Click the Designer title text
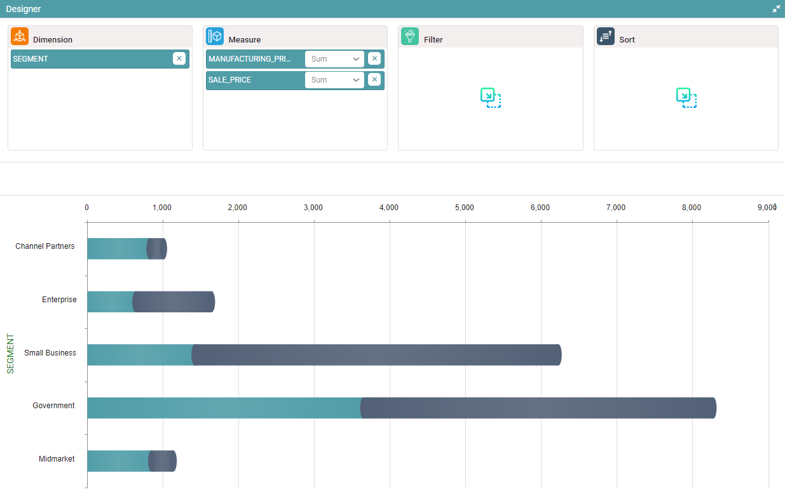The height and width of the screenshot is (492, 785). tap(24, 9)
